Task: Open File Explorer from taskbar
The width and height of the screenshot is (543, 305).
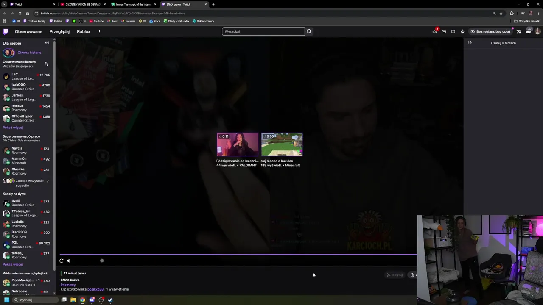Action: [73, 300]
